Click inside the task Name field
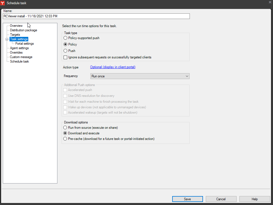273x205 pixels. [96, 16]
